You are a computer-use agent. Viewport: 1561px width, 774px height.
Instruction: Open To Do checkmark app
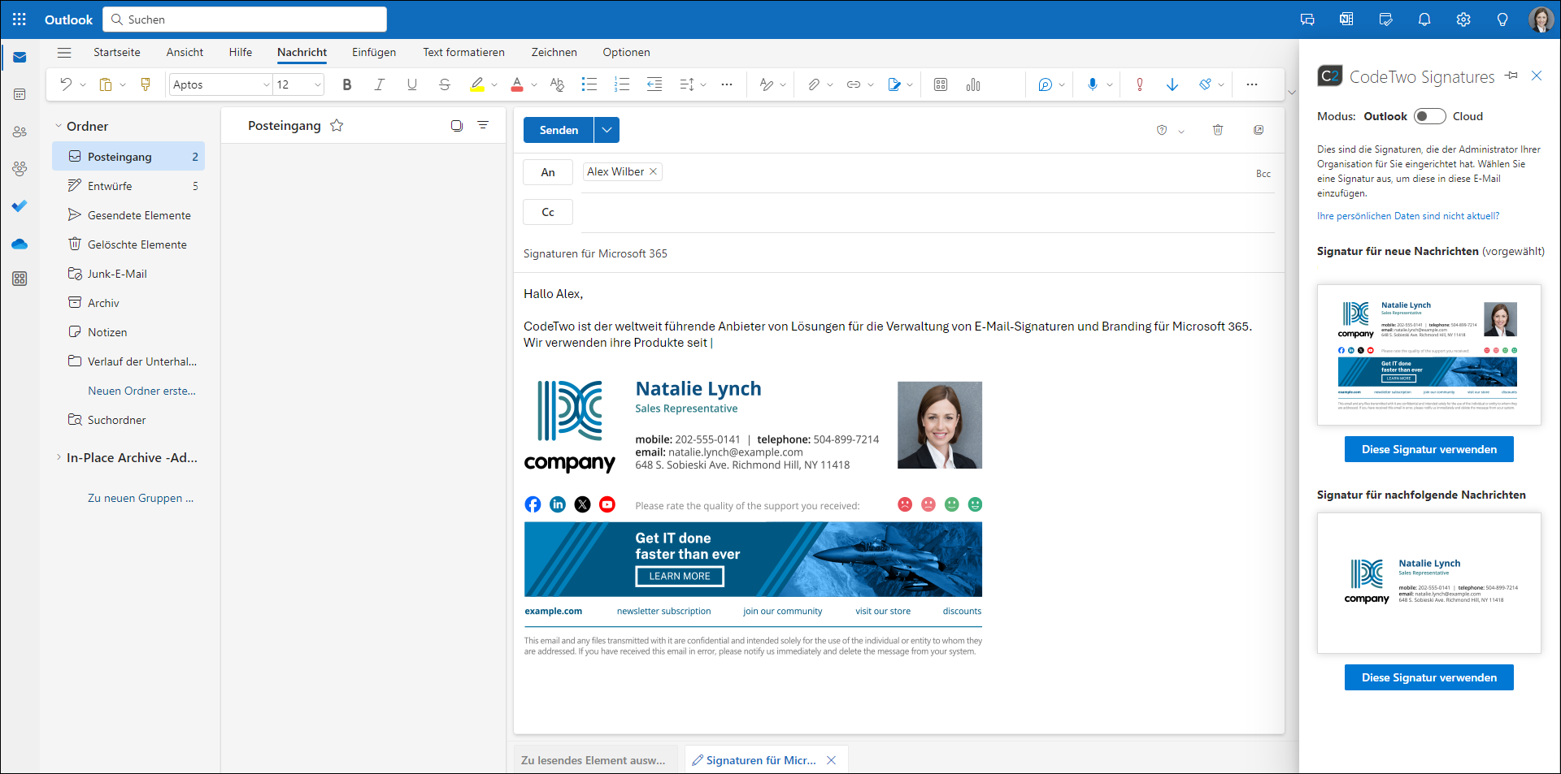tap(20, 206)
